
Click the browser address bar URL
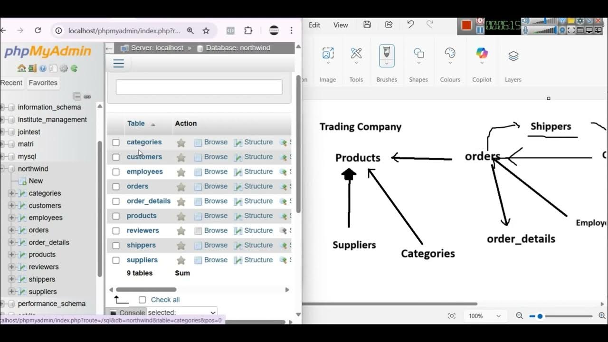point(124,30)
